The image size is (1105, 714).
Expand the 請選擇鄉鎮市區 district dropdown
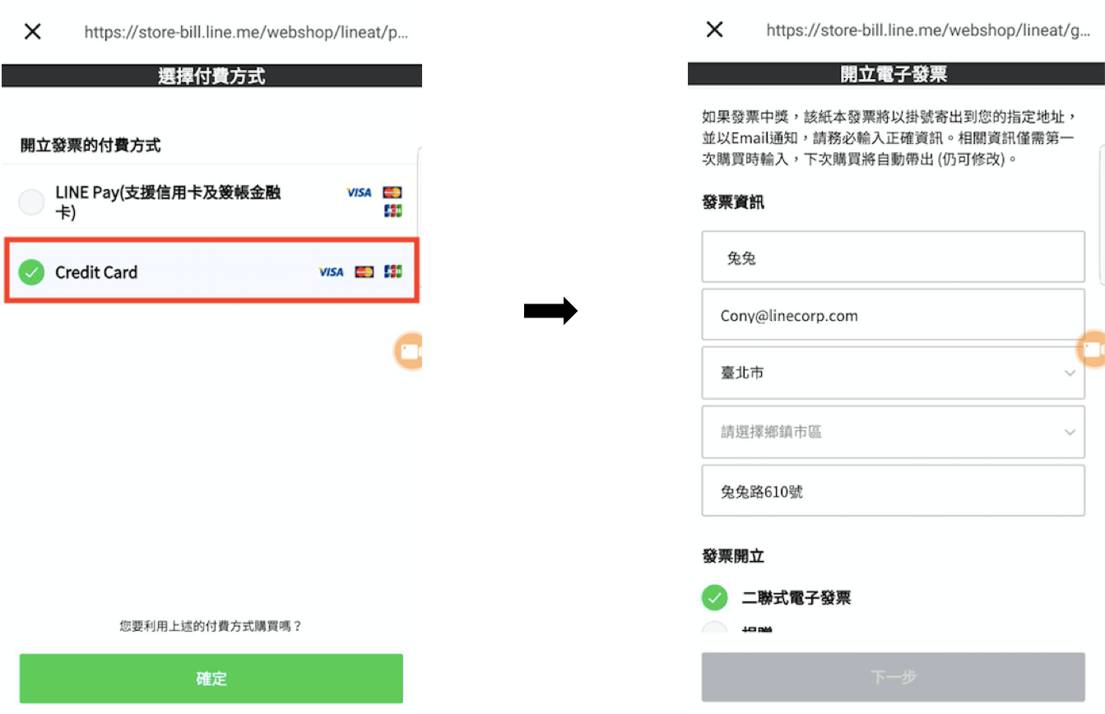tap(893, 432)
